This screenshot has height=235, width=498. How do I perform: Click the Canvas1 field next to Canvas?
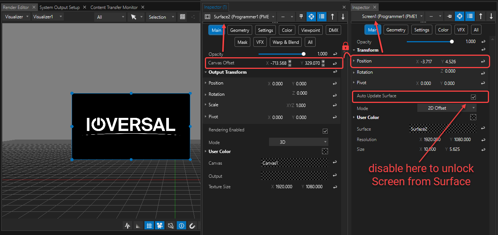click(294, 163)
